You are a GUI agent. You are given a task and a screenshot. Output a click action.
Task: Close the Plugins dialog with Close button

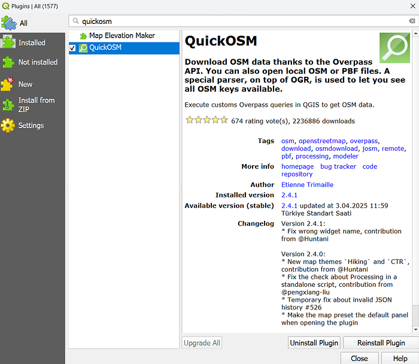(359, 358)
